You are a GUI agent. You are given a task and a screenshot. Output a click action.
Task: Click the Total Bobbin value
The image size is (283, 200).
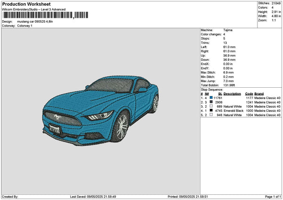tap(230, 85)
